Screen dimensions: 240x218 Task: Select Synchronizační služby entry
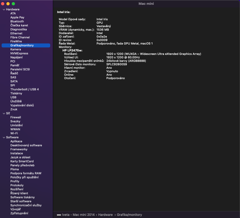[26, 205]
